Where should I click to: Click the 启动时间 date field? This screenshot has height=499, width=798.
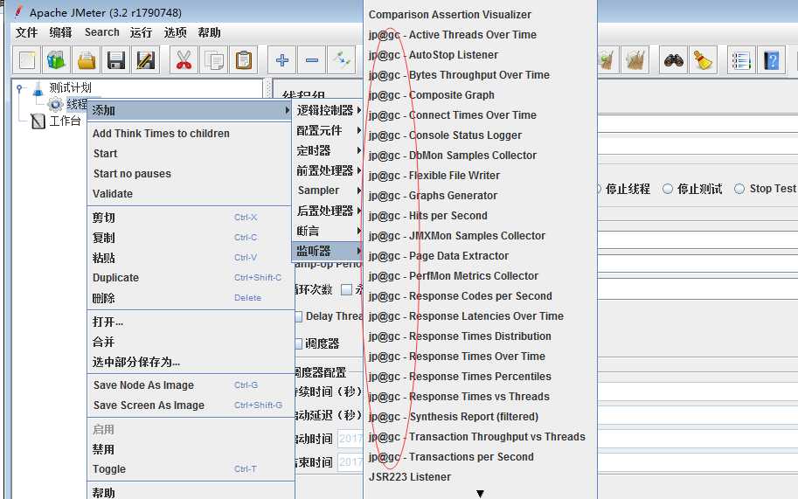point(350,439)
